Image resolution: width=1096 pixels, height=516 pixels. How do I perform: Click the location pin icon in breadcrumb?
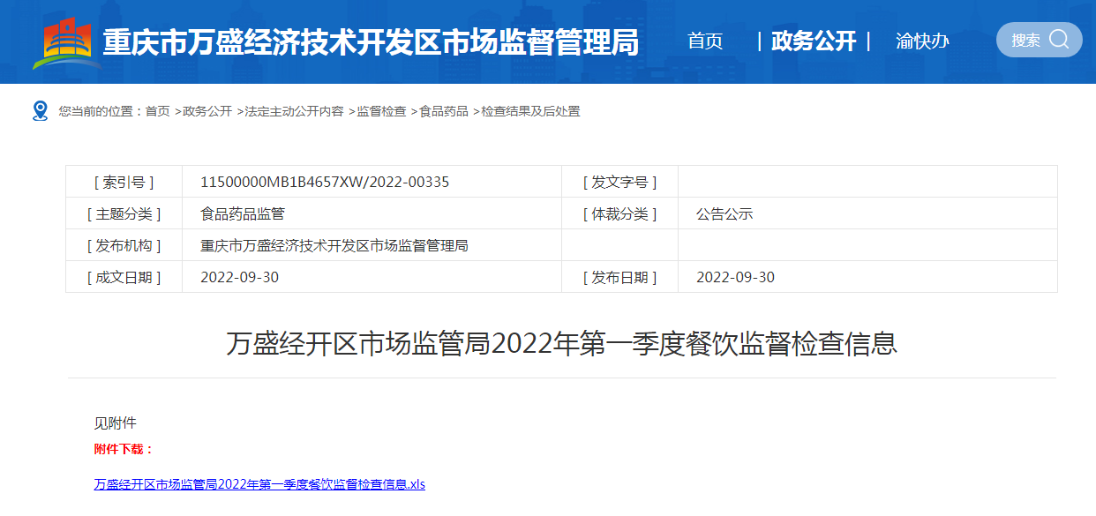click(40, 110)
